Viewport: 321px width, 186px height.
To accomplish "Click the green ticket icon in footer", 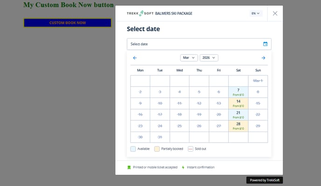I will [129, 167].
